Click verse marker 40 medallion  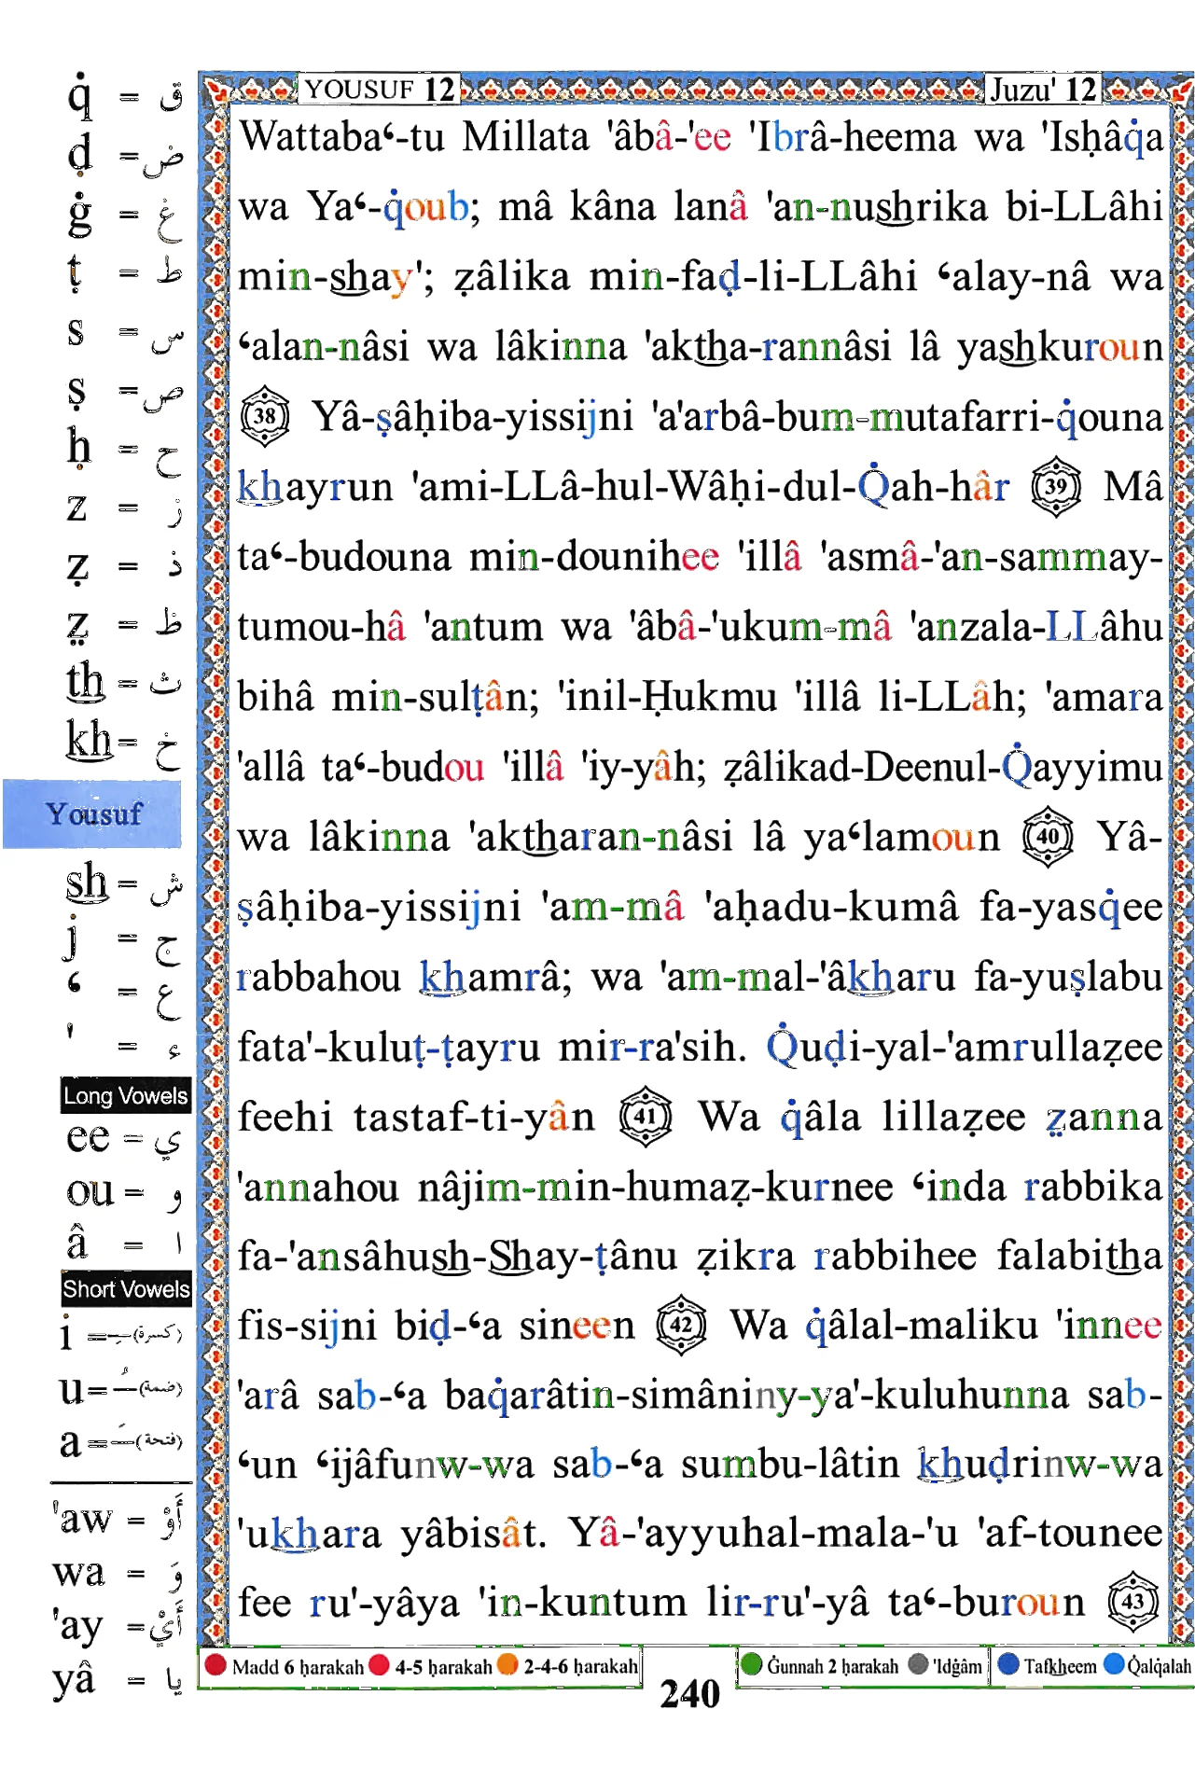click(1048, 835)
